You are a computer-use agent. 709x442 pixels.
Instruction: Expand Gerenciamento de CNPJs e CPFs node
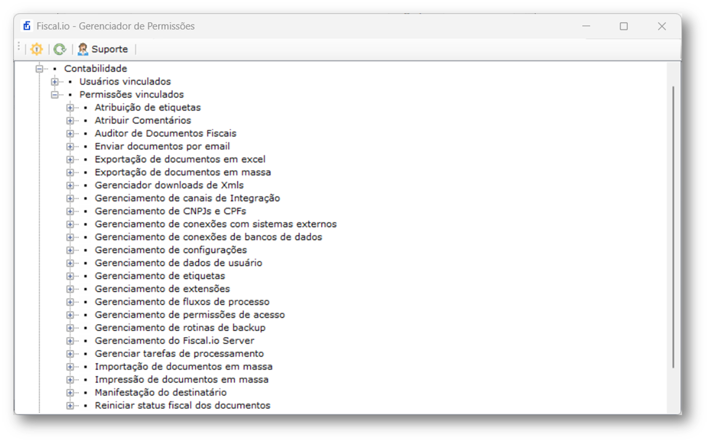click(x=70, y=211)
